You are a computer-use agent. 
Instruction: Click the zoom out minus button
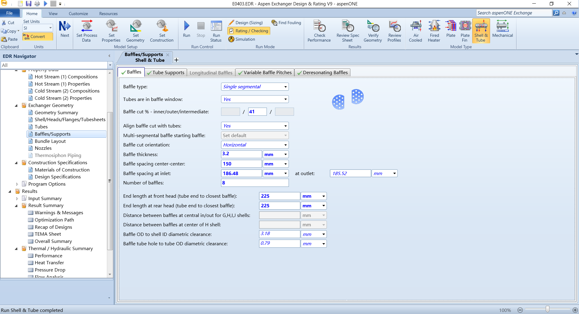point(520,310)
